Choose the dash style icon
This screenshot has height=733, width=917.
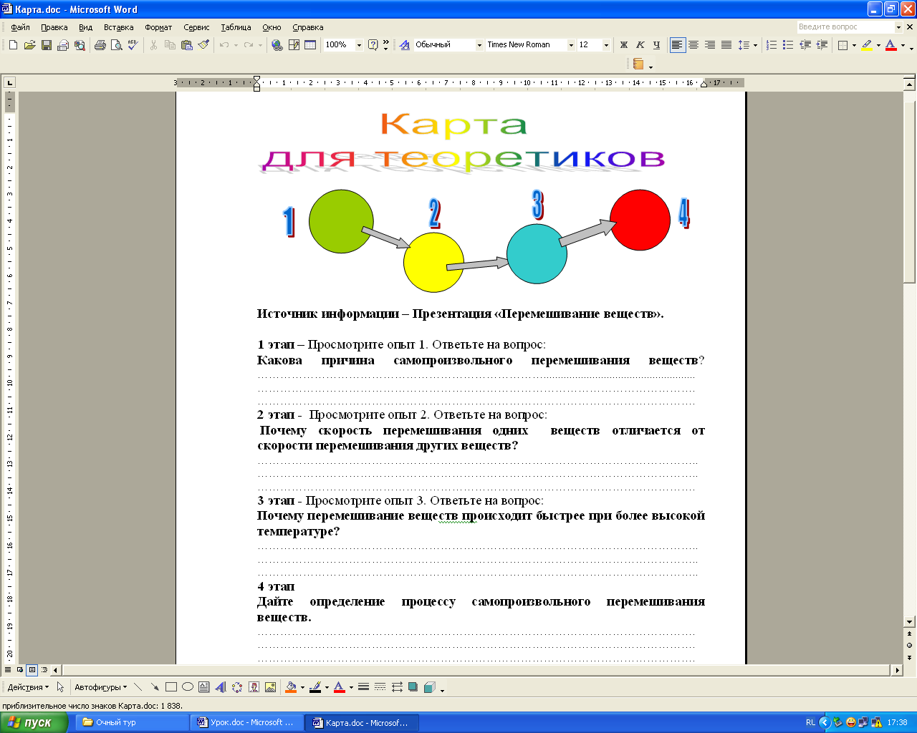pos(380,687)
